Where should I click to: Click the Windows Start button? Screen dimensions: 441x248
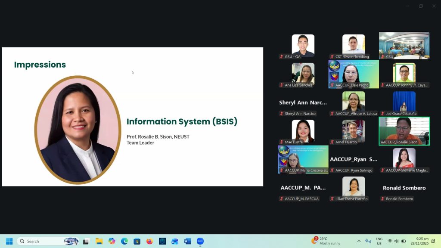[x=9, y=241]
